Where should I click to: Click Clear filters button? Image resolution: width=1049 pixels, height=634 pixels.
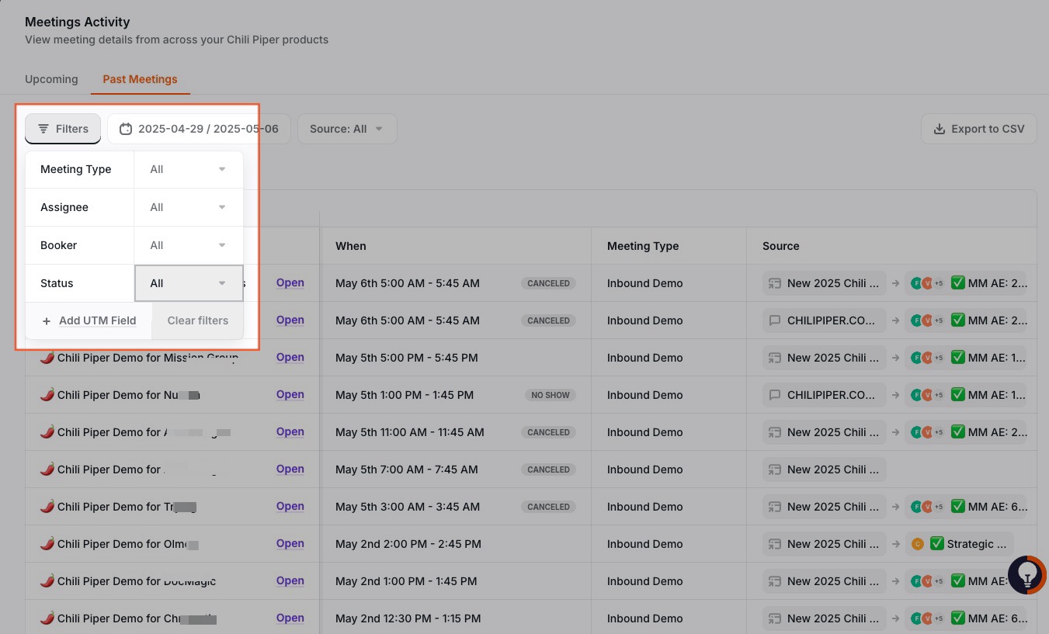tap(198, 320)
